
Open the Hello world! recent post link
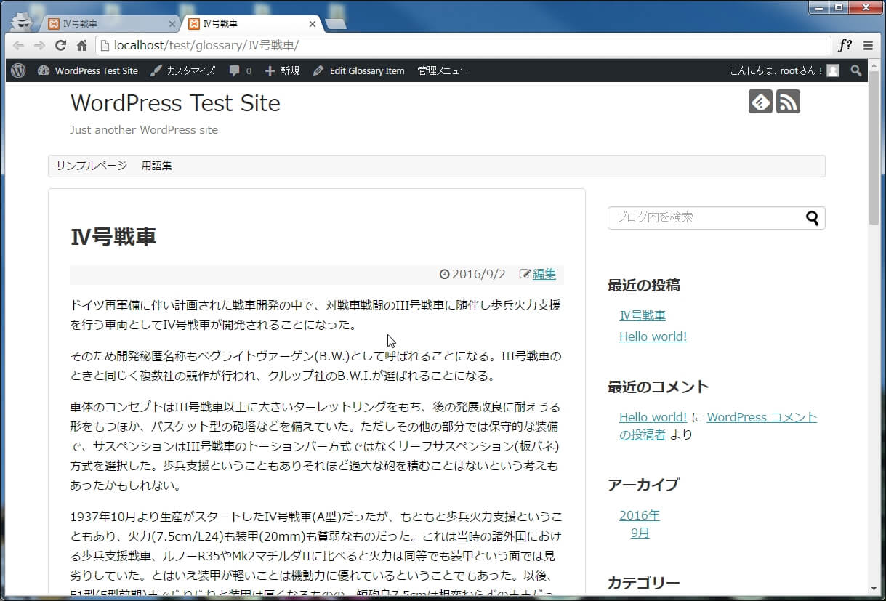653,336
